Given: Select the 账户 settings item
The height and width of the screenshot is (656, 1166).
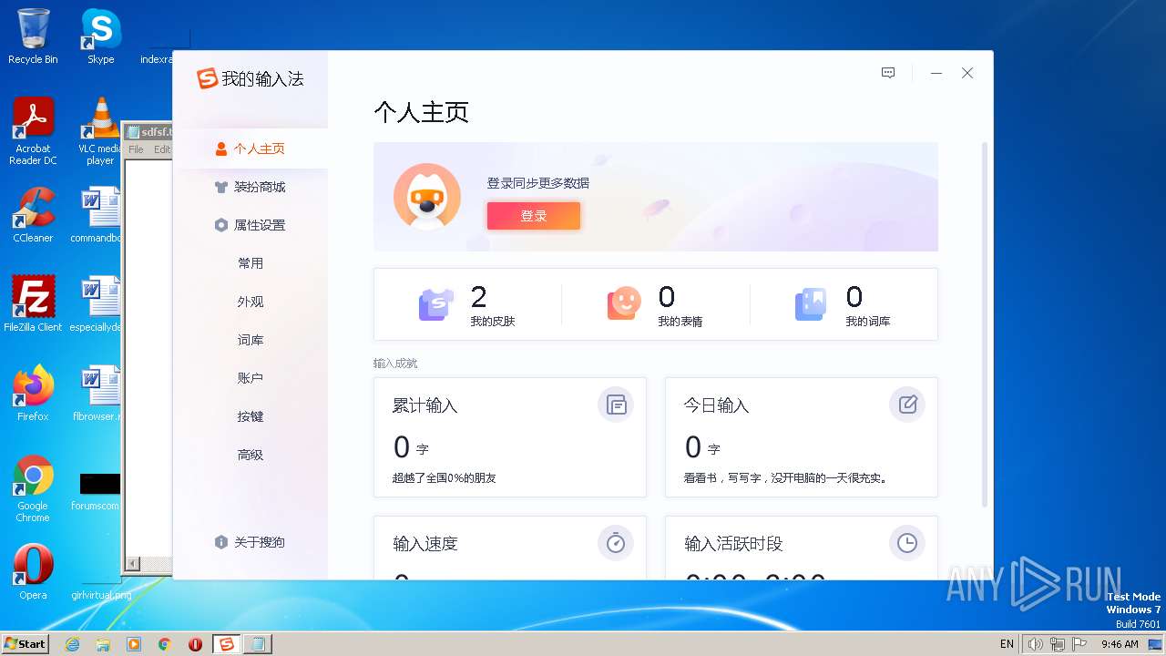Looking at the screenshot, I should [x=251, y=378].
